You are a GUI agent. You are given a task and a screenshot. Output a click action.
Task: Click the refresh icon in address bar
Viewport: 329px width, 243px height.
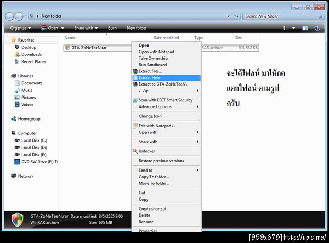click(236, 16)
